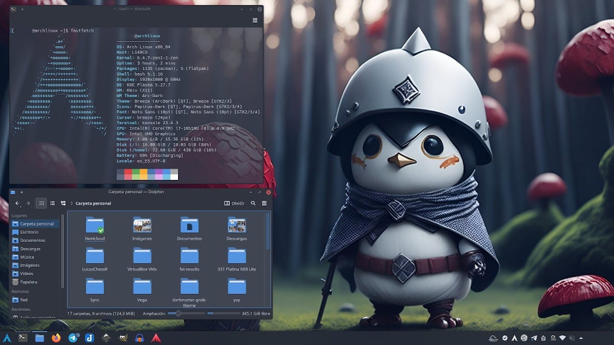614x345 pixels.
Task: Open Konsole from the taskbar
Action: point(23,338)
